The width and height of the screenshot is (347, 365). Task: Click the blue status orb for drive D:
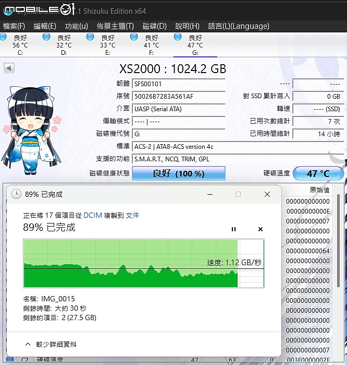tap(46, 37)
